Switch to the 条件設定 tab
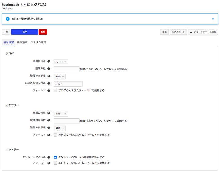 (22, 42)
